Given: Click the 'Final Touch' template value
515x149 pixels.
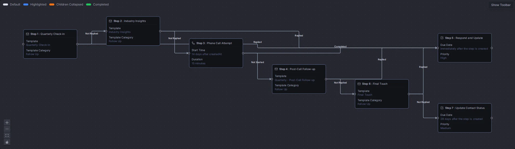Looking at the screenshot, I should click(x=365, y=95).
